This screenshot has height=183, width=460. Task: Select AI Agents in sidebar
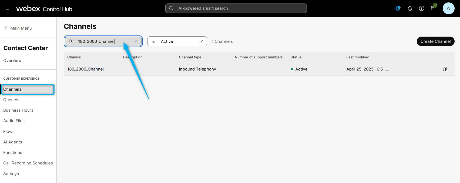(x=13, y=142)
